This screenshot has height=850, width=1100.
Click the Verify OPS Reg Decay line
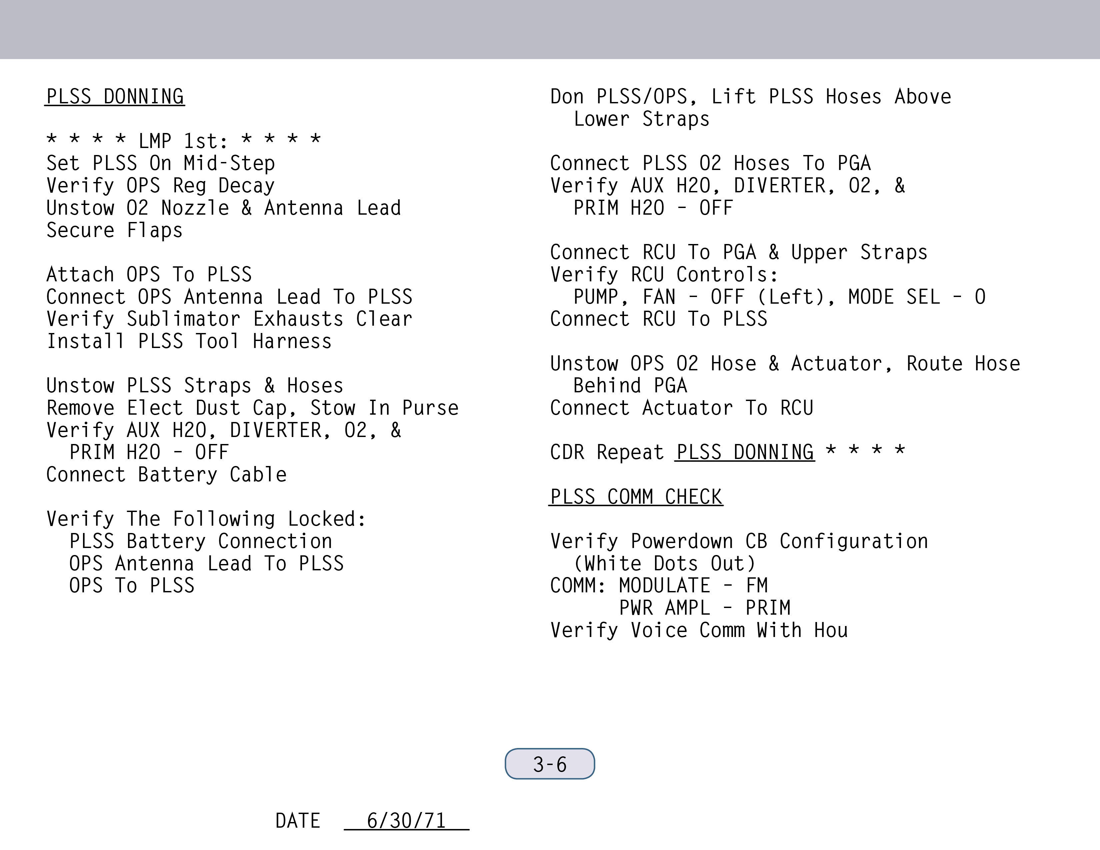[x=161, y=186]
